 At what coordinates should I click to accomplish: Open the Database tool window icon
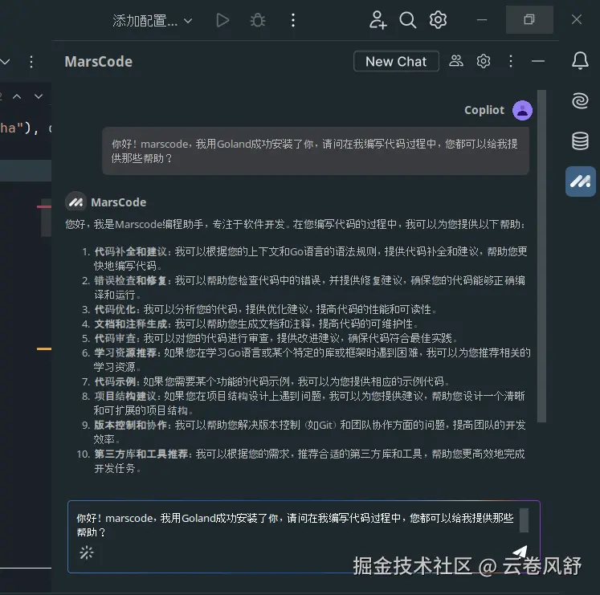coord(580,141)
